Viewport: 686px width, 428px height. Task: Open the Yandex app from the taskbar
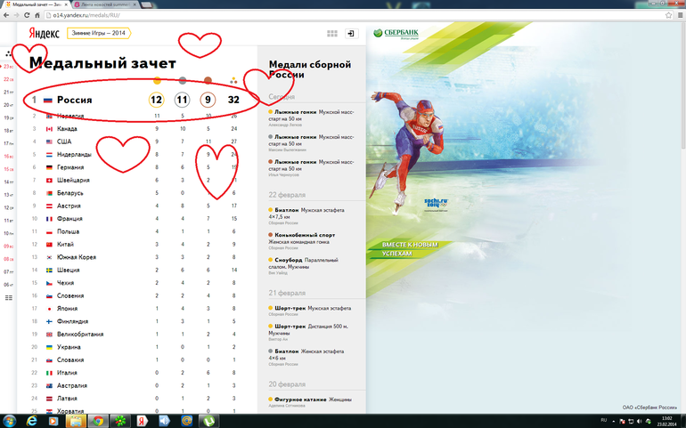click(x=142, y=421)
